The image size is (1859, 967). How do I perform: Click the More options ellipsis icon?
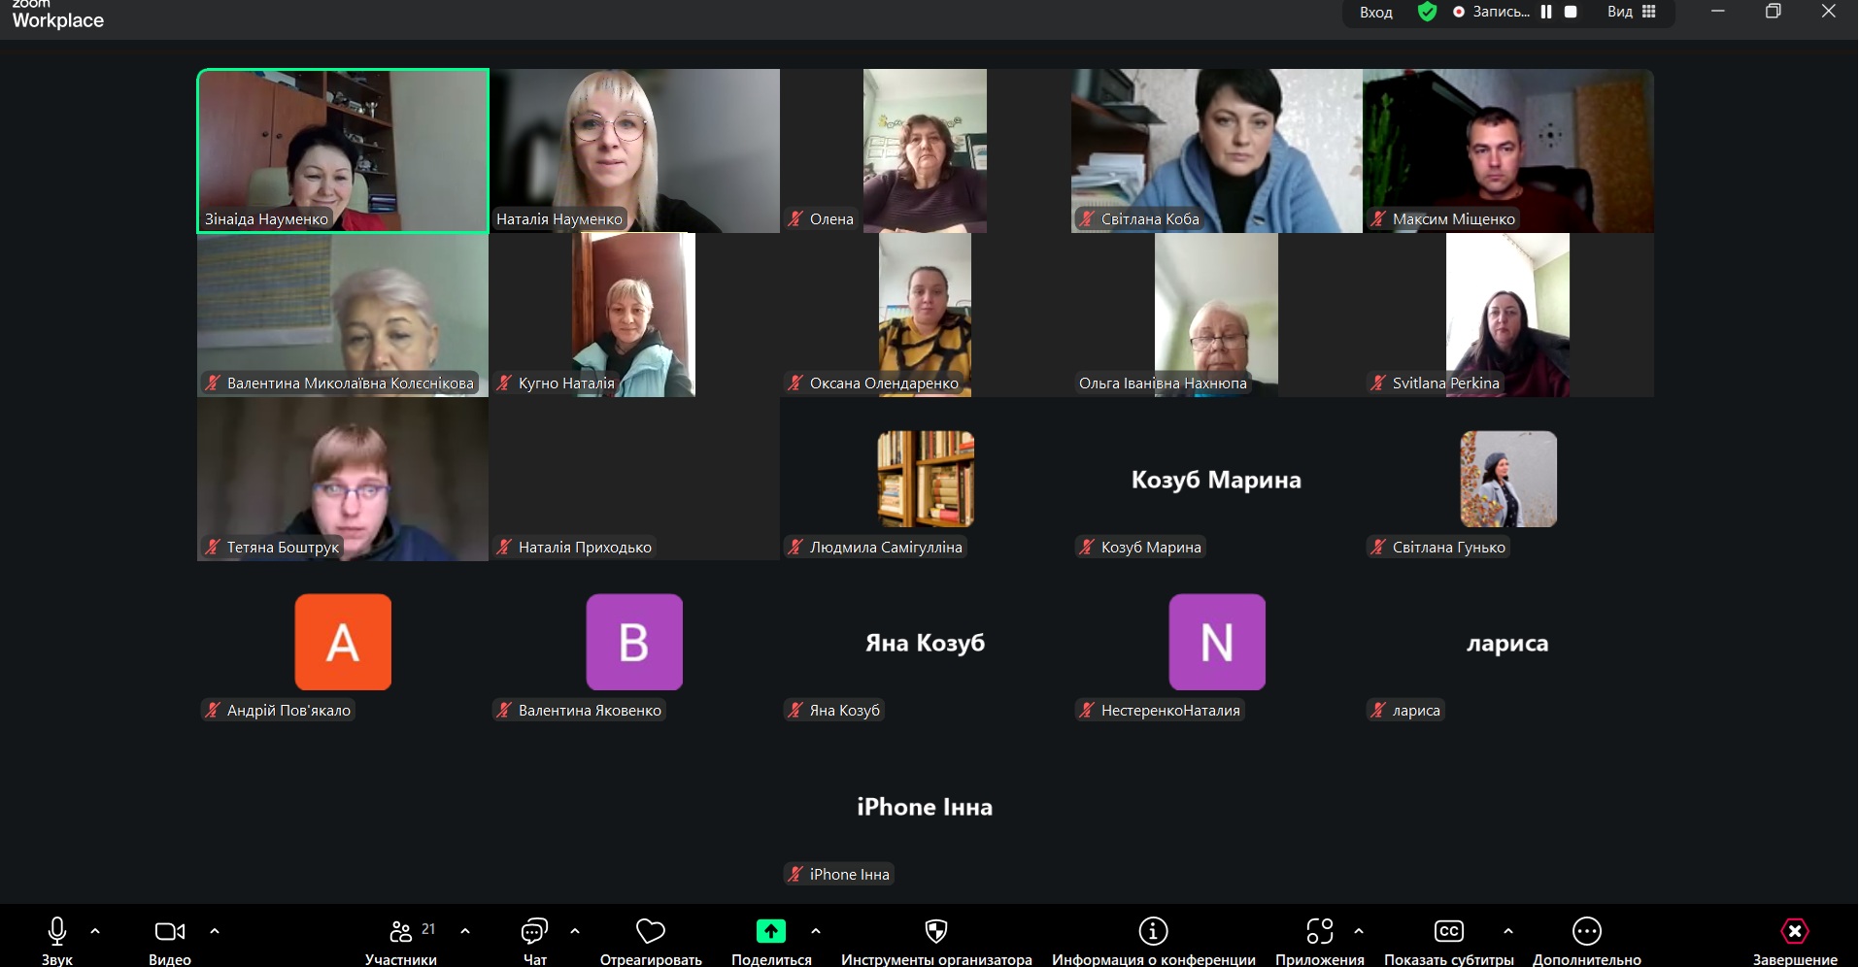(x=1586, y=932)
